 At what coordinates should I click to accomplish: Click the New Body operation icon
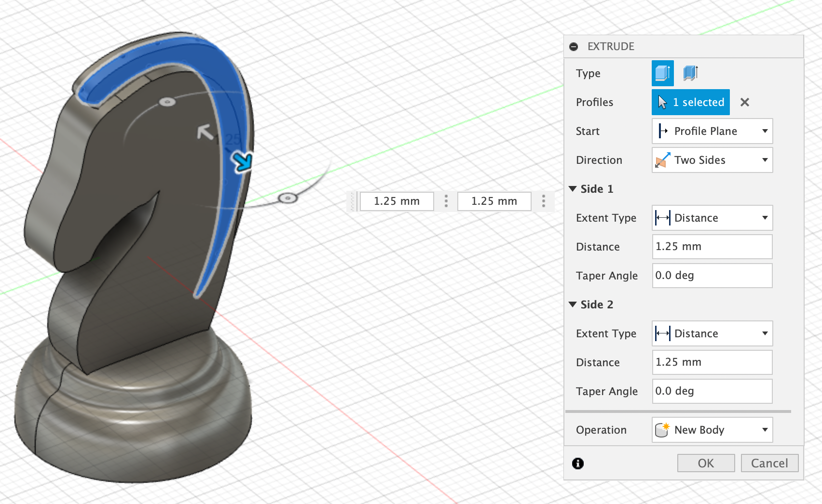coord(663,430)
